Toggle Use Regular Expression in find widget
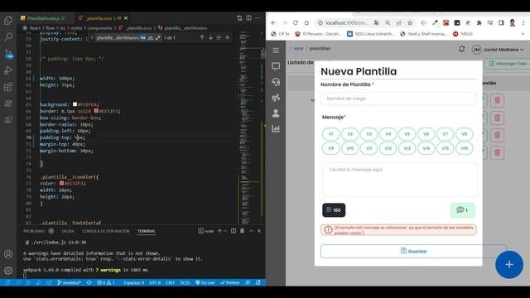 pyautogui.click(x=158, y=38)
